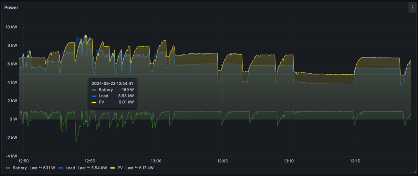418x176 pixels.
Task: Click the 13:05 time axis label
Action: [222, 161]
